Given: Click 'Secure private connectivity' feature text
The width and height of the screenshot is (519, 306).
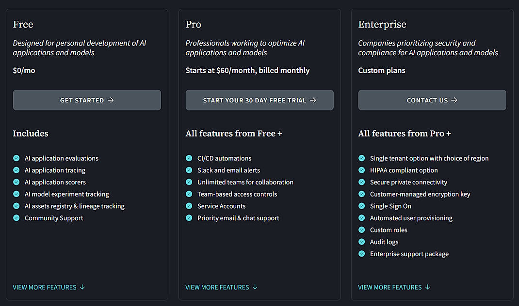Looking at the screenshot, I should pos(408,182).
